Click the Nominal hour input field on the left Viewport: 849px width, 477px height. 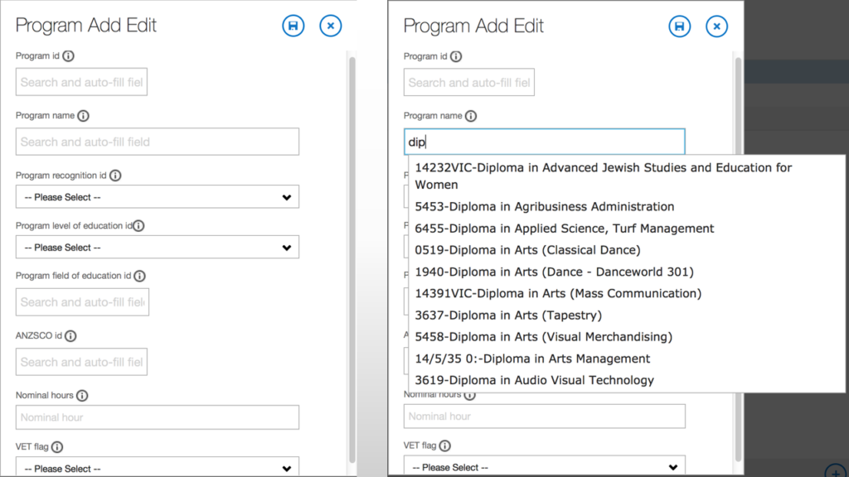[157, 417]
